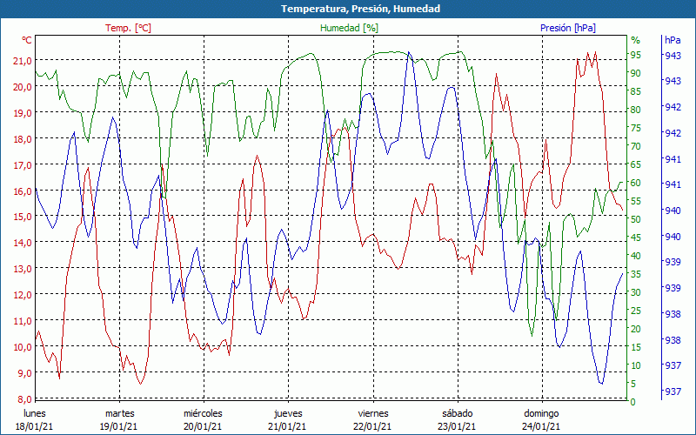Click the date '24/01/21'
696x435 pixels.
pyautogui.click(x=541, y=427)
